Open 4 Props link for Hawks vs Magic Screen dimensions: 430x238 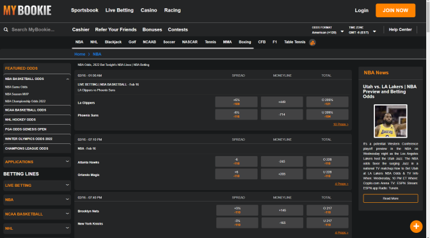(342, 184)
